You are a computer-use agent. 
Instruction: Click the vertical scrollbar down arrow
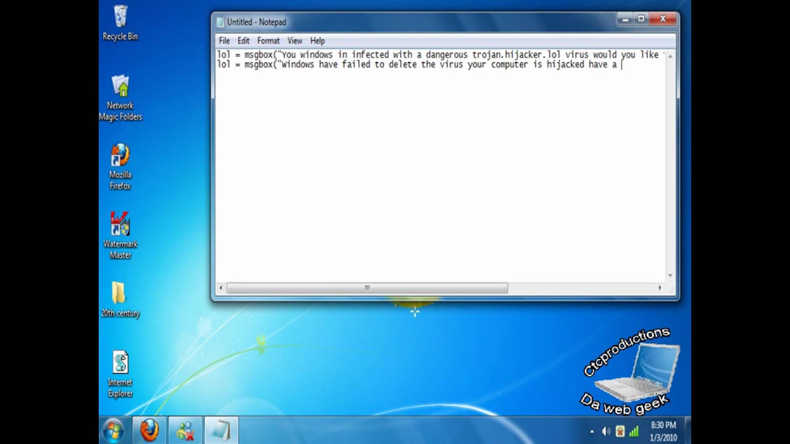[x=670, y=276]
